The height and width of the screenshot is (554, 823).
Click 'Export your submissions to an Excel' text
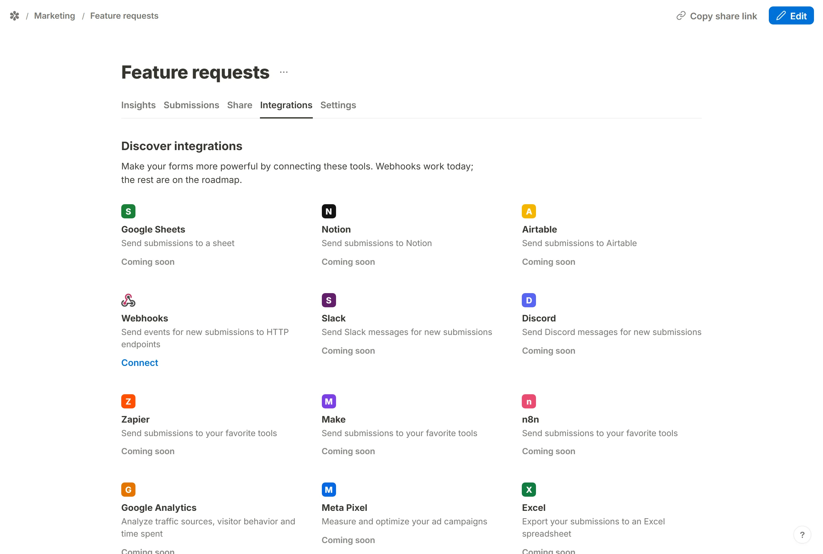(x=593, y=527)
